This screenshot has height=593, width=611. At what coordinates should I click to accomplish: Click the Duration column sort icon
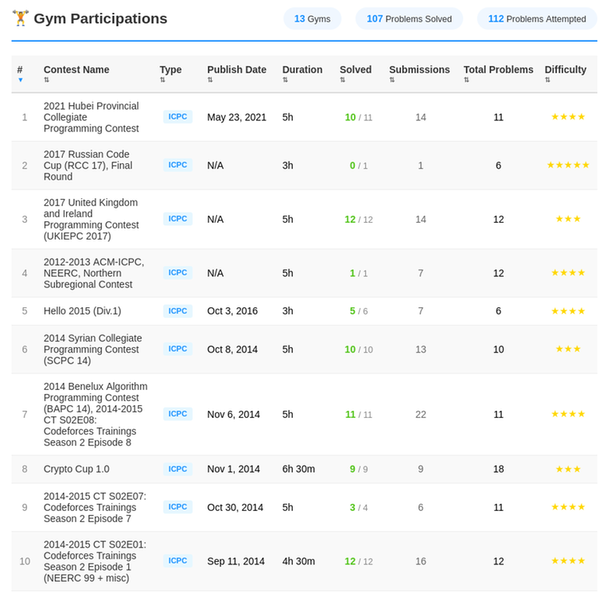[x=285, y=80]
